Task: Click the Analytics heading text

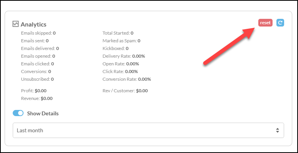Action: coord(34,25)
